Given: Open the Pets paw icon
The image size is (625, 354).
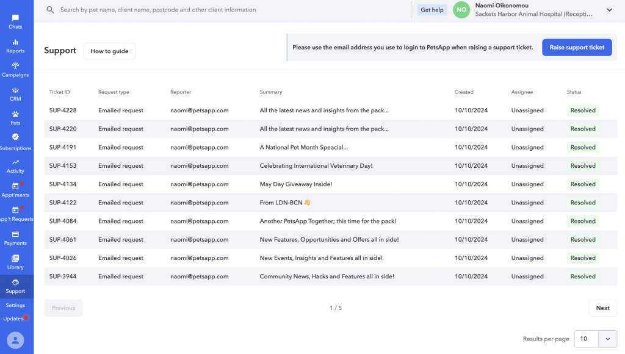Looking at the screenshot, I should click(15, 117).
